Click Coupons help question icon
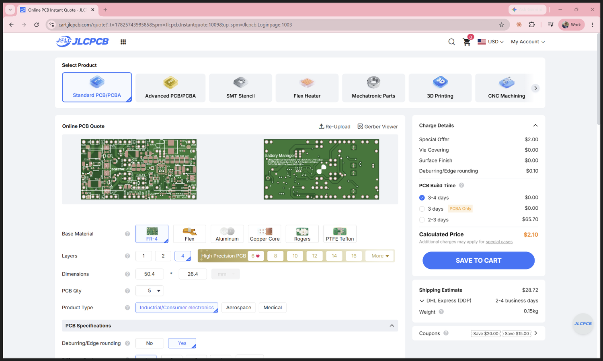This screenshot has height=361, width=603. pyautogui.click(x=446, y=333)
